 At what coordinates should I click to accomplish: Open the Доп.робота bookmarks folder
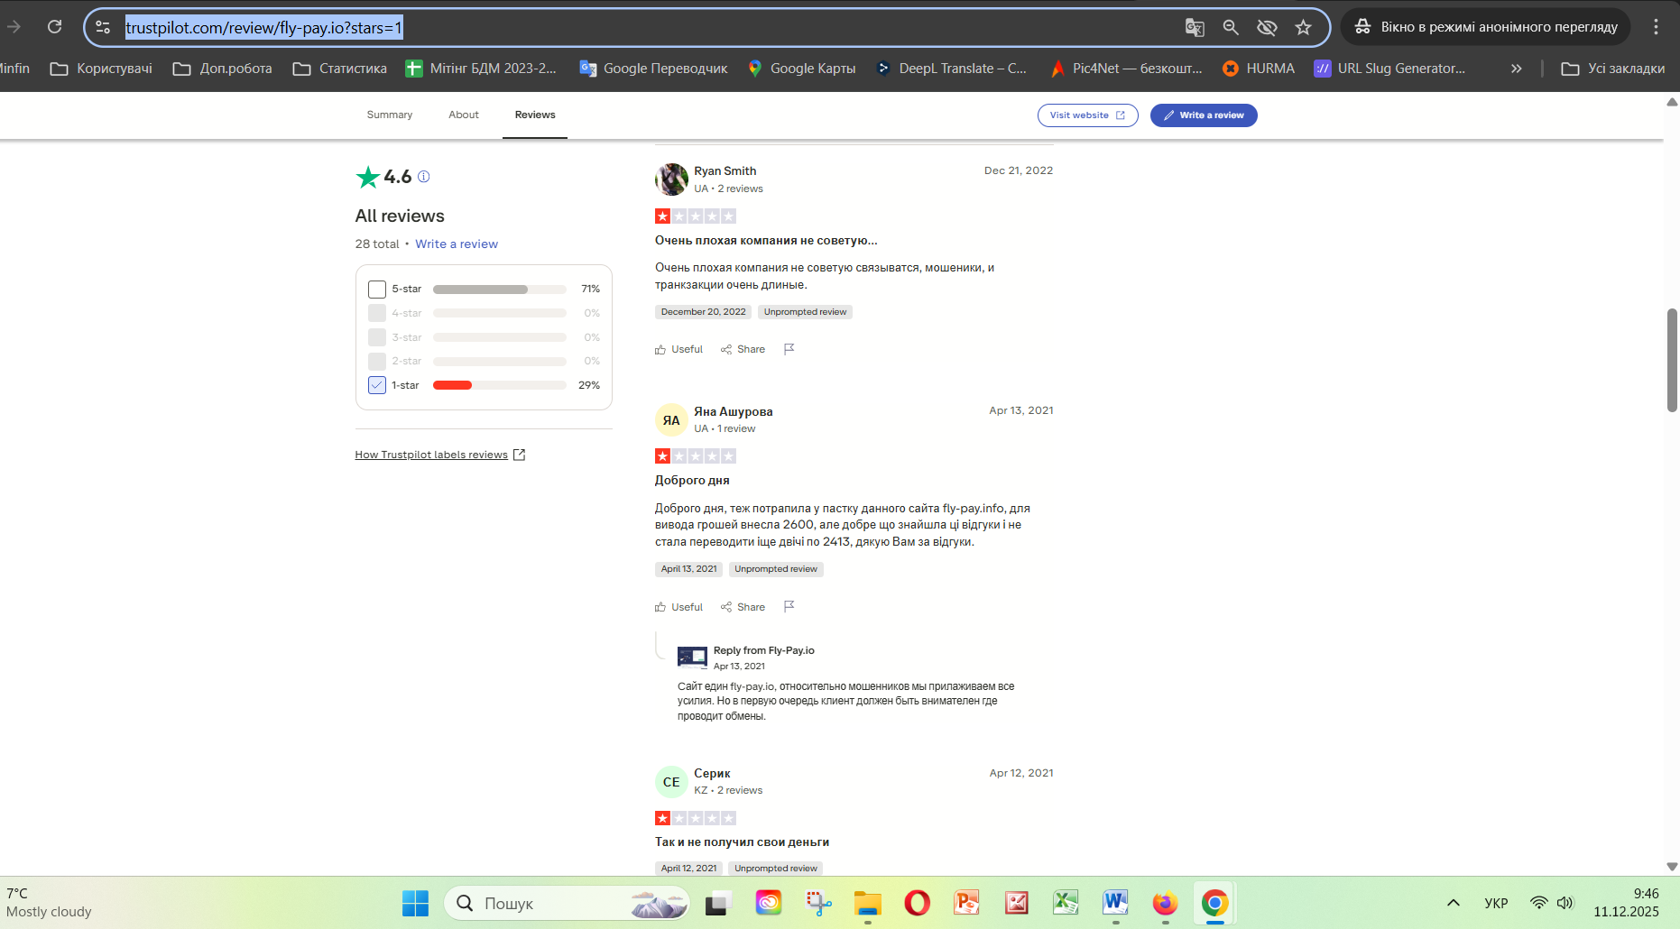point(223,69)
